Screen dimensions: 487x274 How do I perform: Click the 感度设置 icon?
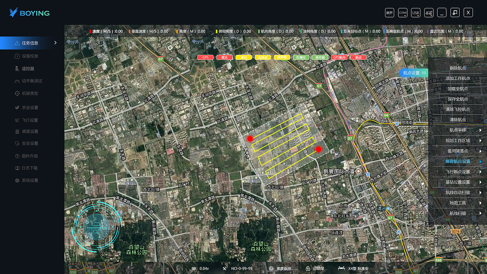(17, 132)
